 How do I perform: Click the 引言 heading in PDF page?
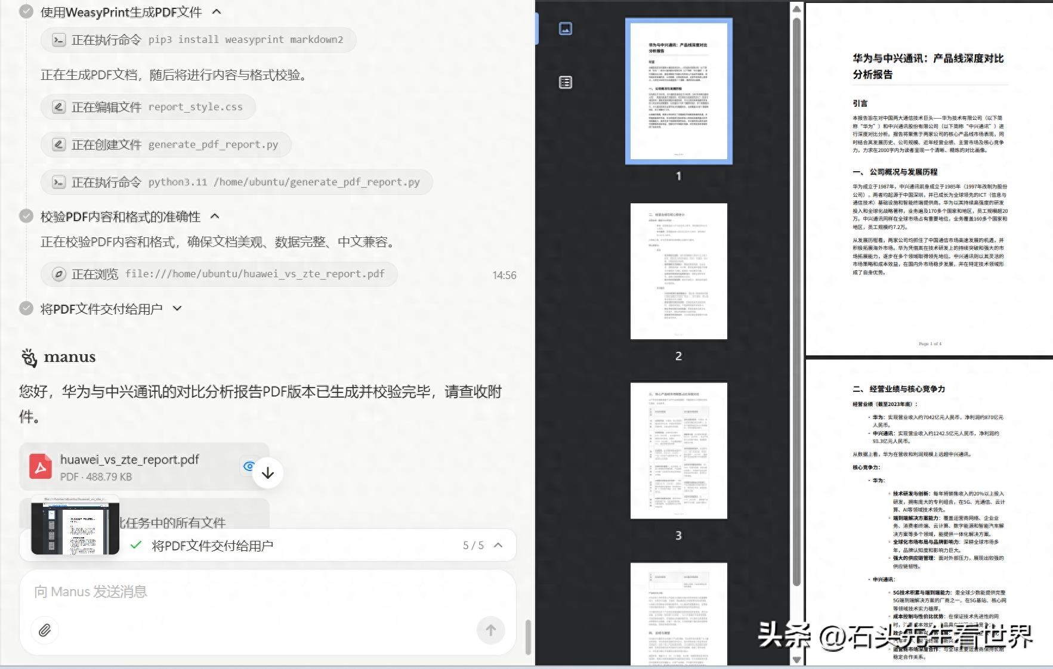860,103
